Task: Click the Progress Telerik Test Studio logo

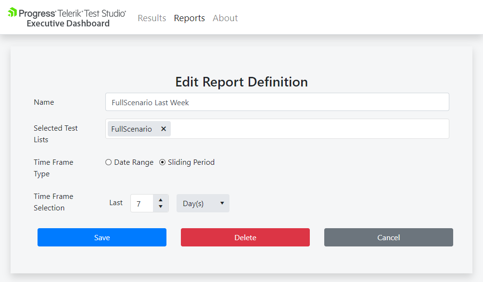Action: coord(67,13)
